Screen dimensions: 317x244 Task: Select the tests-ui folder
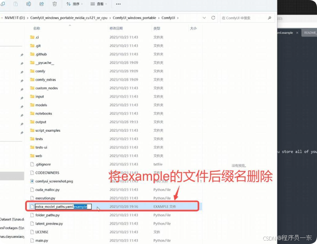[38, 147]
